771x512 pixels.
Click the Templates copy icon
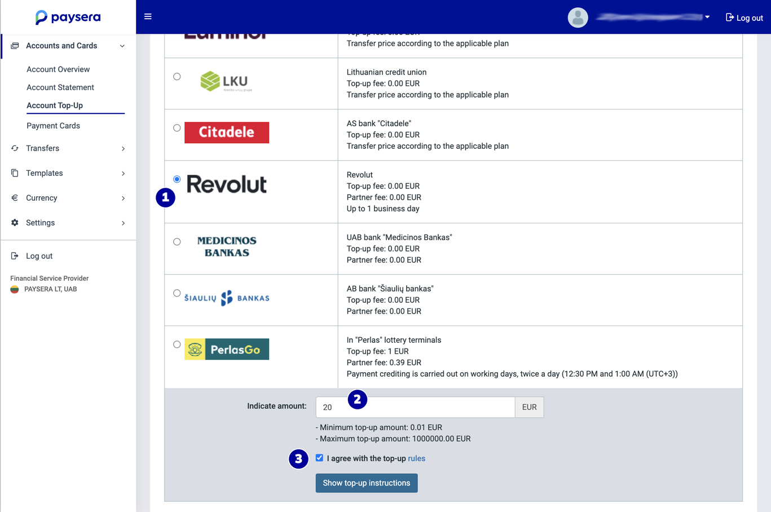(15, 173)
